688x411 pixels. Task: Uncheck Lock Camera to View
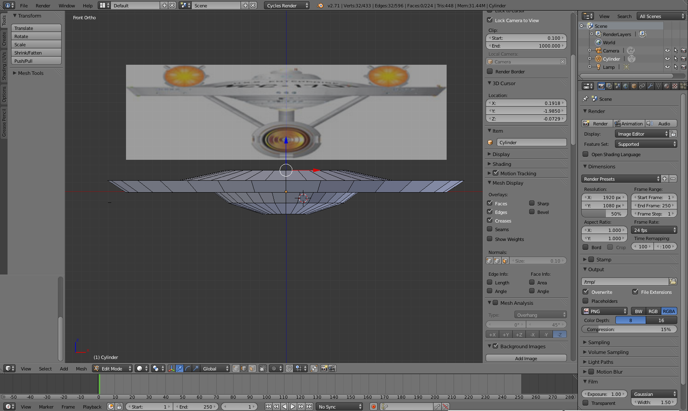point(490,20)
